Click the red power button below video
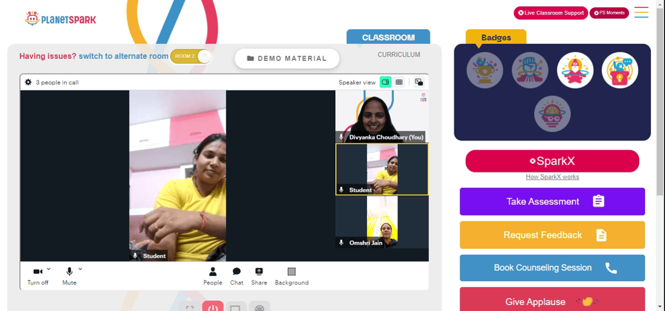The width and height of the screenshot is (665, 311). tap(213, 306)
